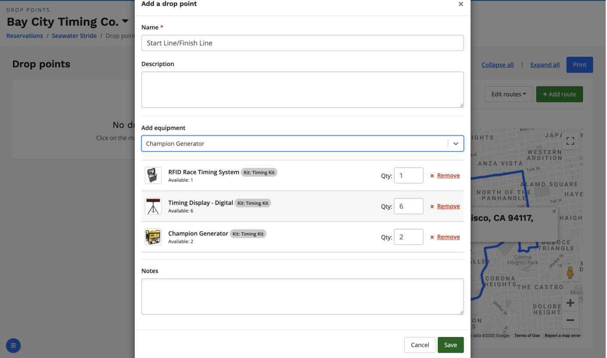This screenshot has width=607, height=358.
Task: Close the Add a drop point dialog
Action: tap(461, 4)
